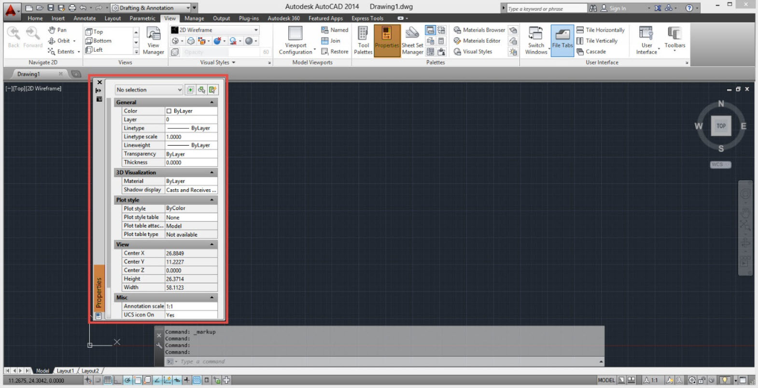Open the User Interface dropdown
758x388 pixels.
click(646, 41)
